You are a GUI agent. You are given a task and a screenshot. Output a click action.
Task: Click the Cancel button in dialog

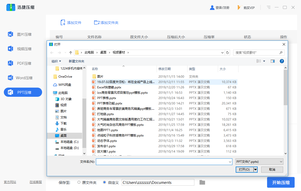[x=272, y=170]
